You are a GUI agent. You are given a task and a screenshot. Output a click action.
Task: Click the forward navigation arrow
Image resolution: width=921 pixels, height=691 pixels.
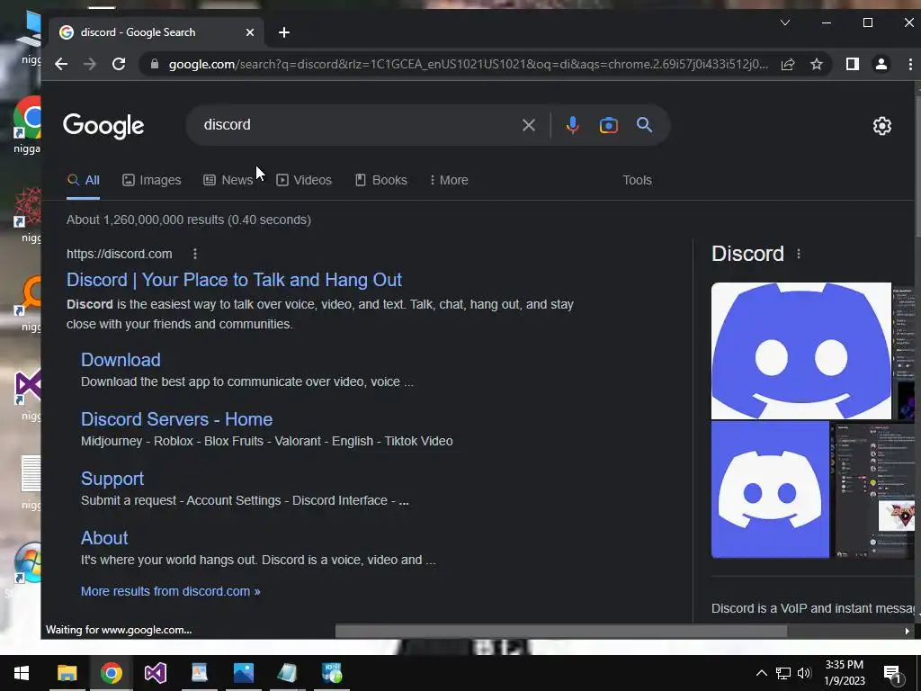[x=90, y=64]
